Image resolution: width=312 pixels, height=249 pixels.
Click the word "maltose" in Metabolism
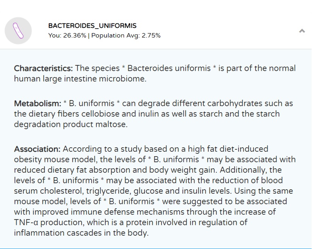(x=112, y=124)
